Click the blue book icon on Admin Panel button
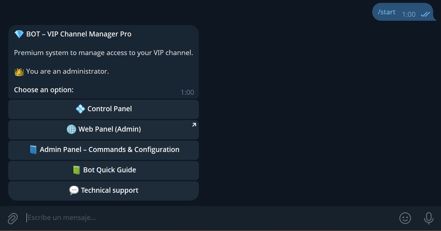Screen dimensions: 441x231 coord(33,149)
